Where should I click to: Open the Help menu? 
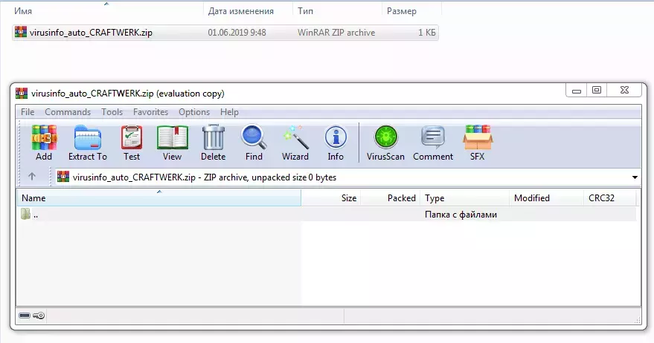(x=229, y=112)
